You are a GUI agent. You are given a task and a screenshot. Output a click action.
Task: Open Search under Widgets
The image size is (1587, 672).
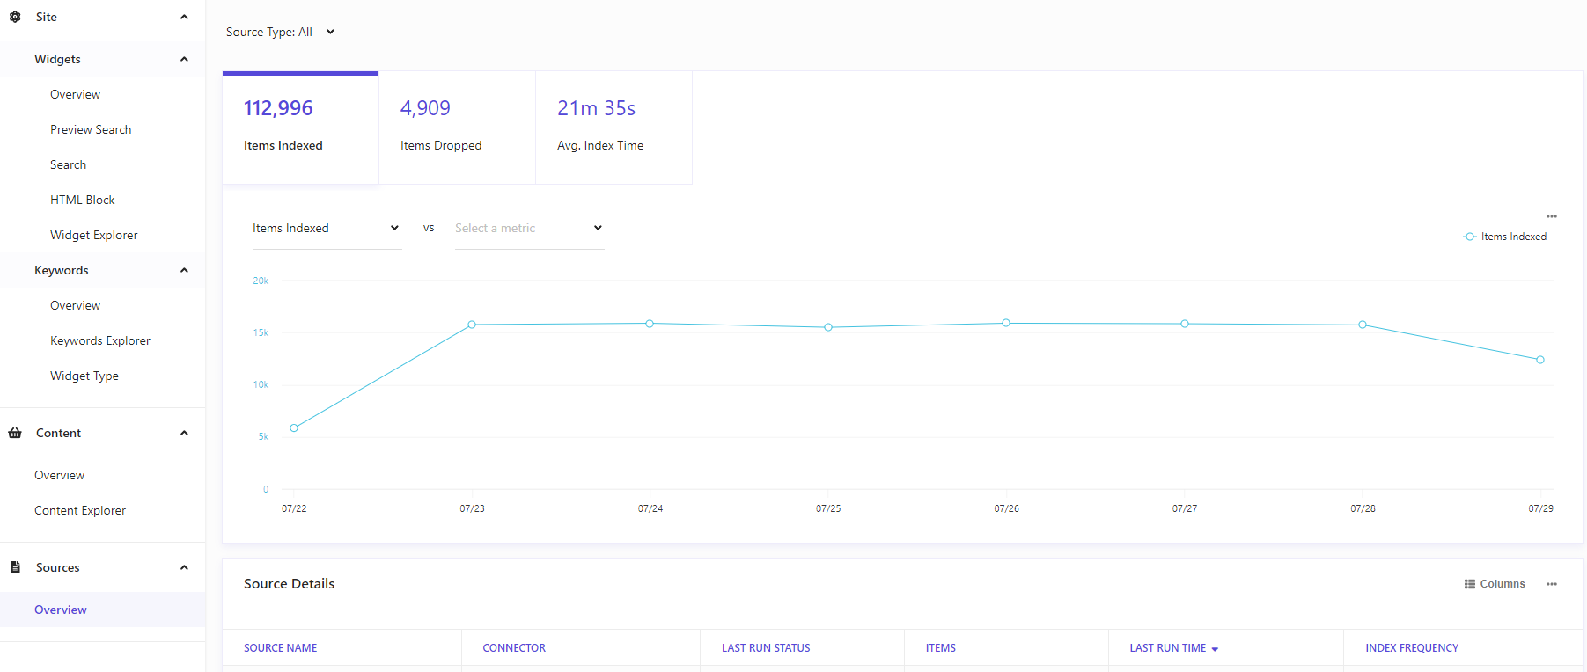point(68,164)
